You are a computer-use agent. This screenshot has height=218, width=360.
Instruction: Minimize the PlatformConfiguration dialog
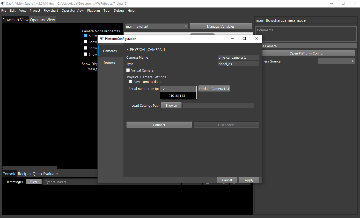(232, 38)
